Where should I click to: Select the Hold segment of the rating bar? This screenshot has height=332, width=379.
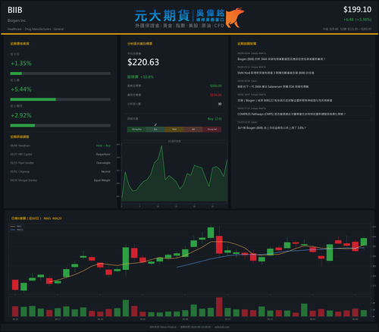174,130
